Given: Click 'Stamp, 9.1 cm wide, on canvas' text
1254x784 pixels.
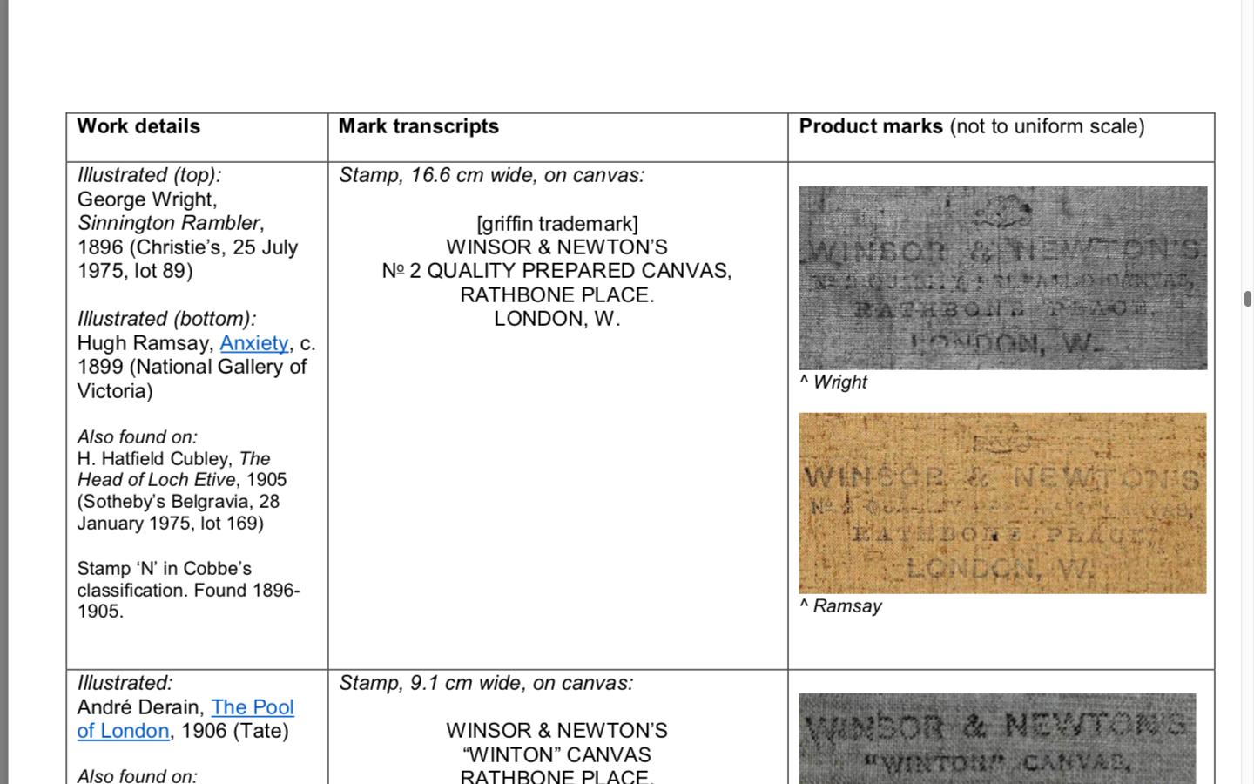Looking at the screenshot, I should 485,683.
